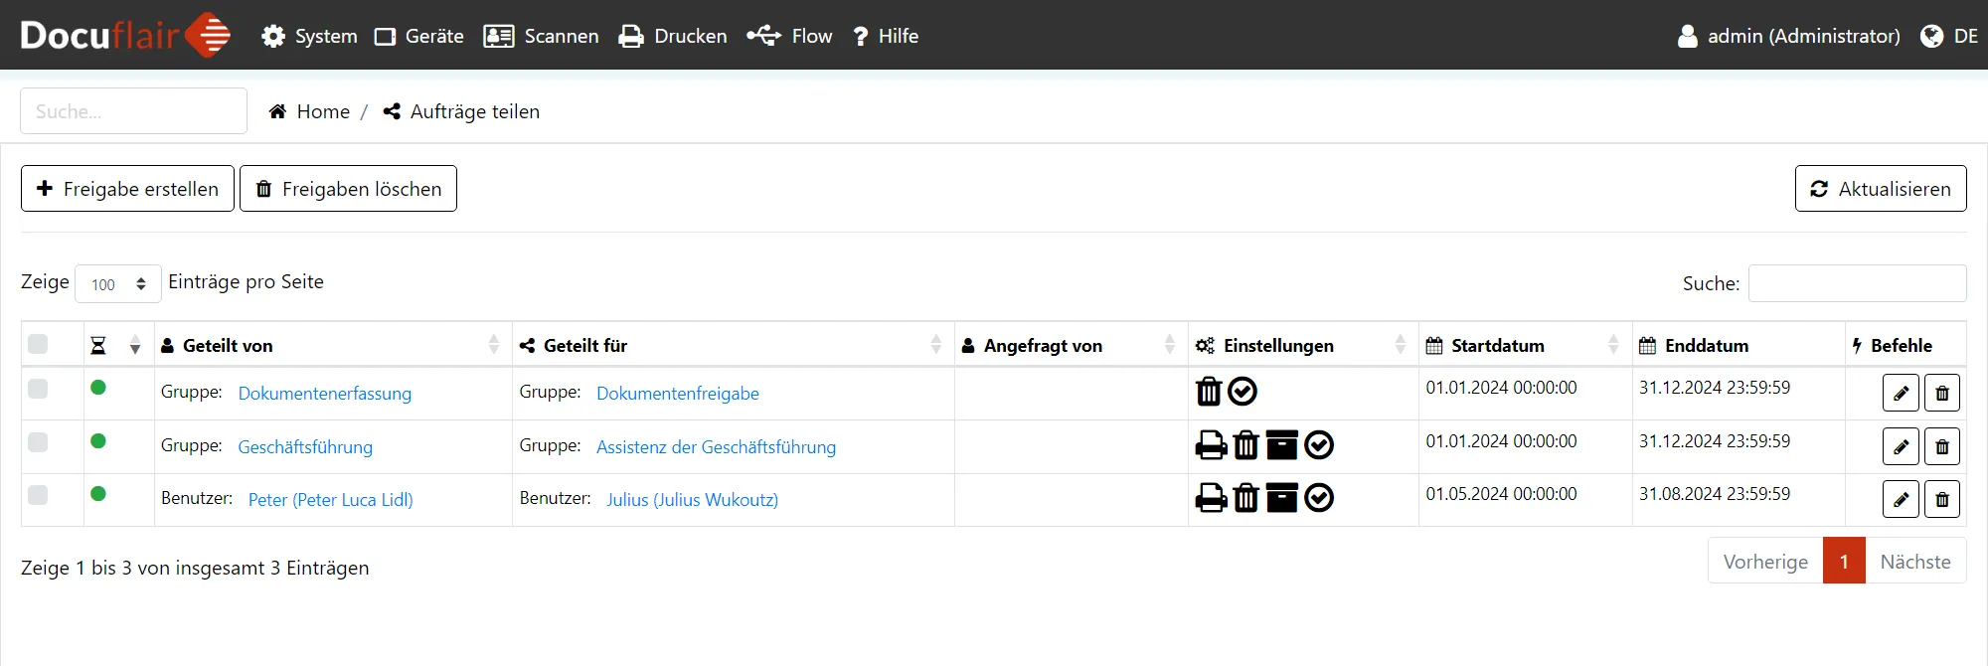The image size is (1988, 666).
Task: Check the Dokumentenerfassung row checkbox
Action: click(x=38, y=389)
